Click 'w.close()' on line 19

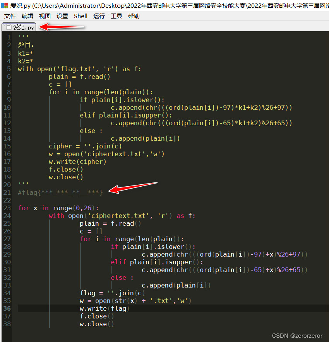pos(66,177)
